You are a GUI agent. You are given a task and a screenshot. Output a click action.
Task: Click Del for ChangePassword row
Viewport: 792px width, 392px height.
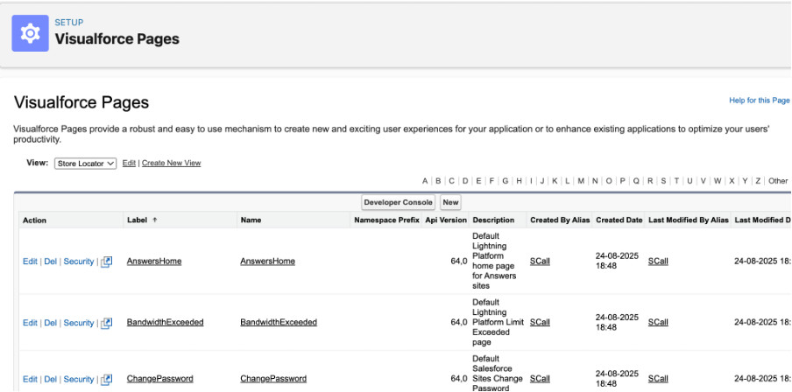click(50, 379)
